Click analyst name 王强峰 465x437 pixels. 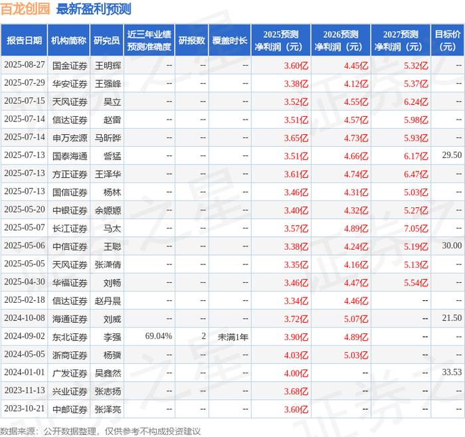(x=108, y=84)
